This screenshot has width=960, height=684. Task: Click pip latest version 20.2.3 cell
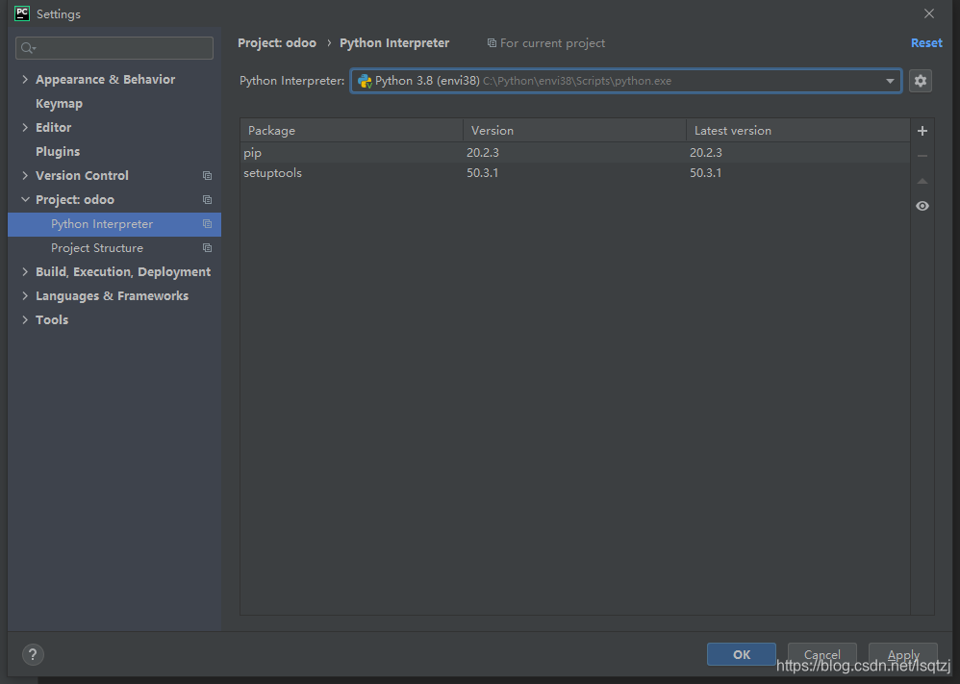click(x=706, y=152)
